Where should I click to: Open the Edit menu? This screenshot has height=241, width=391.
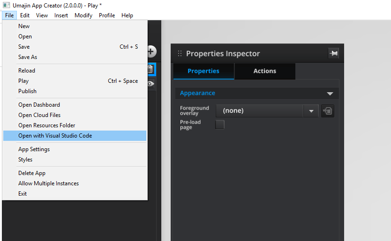pos(25,15)
